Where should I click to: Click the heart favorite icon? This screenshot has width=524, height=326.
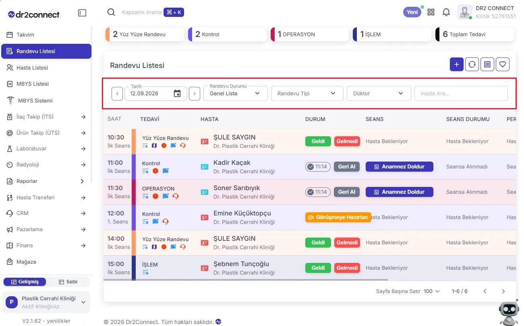(503, 64)
